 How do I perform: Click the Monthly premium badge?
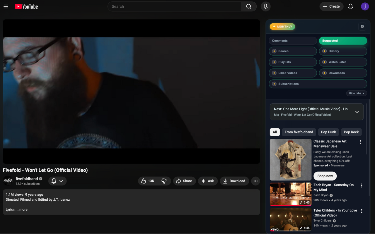(282, 27)
